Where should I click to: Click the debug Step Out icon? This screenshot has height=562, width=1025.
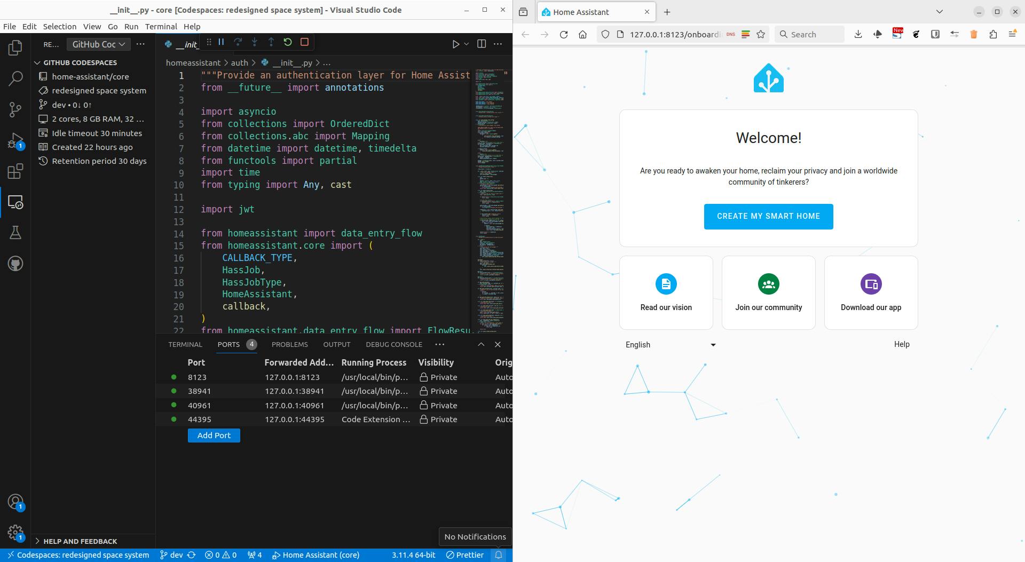click(x=271, y=42)
